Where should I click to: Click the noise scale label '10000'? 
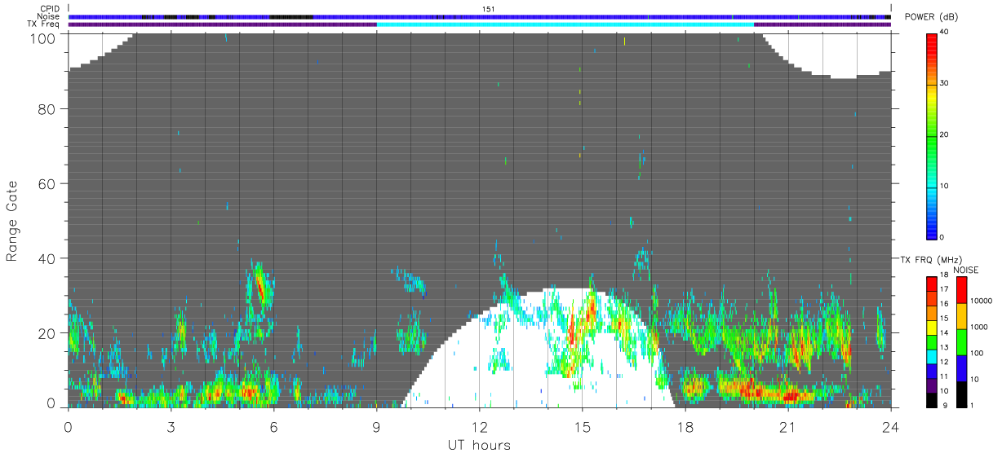point(982,301)
